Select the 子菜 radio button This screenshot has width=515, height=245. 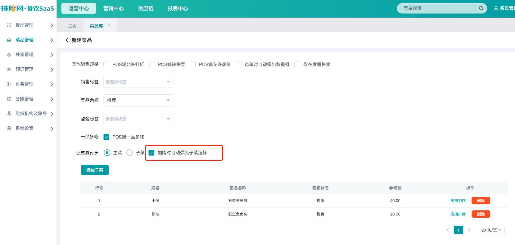130,153
